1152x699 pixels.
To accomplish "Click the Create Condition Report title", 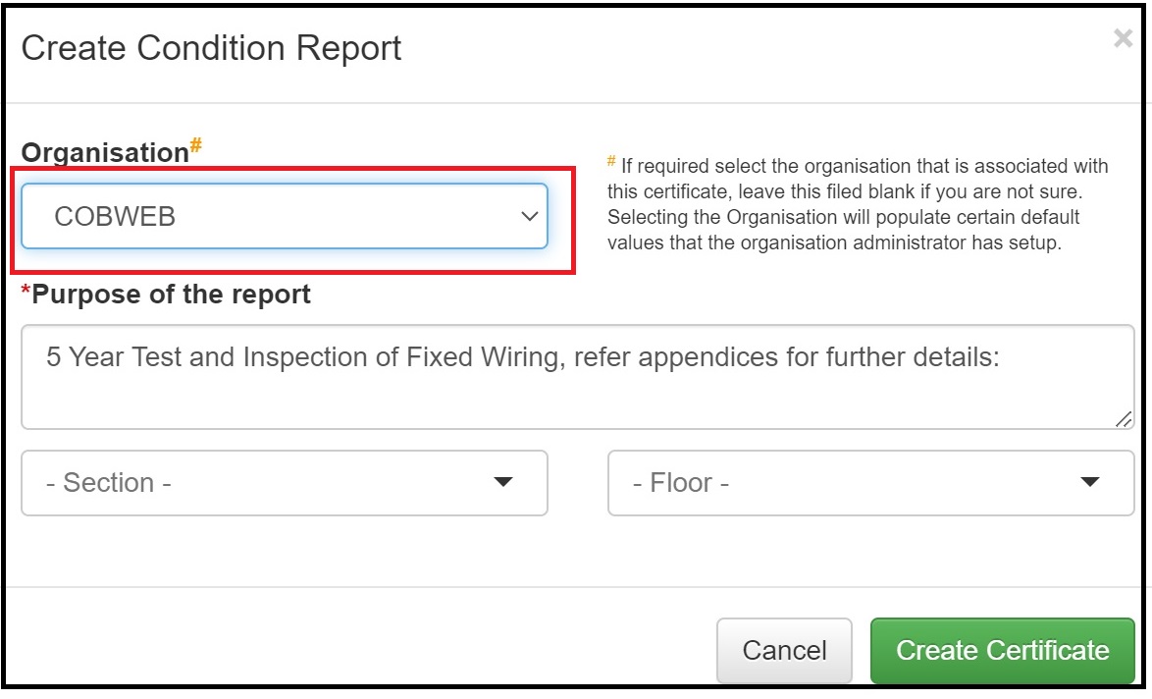I will [x=213, y=47].
